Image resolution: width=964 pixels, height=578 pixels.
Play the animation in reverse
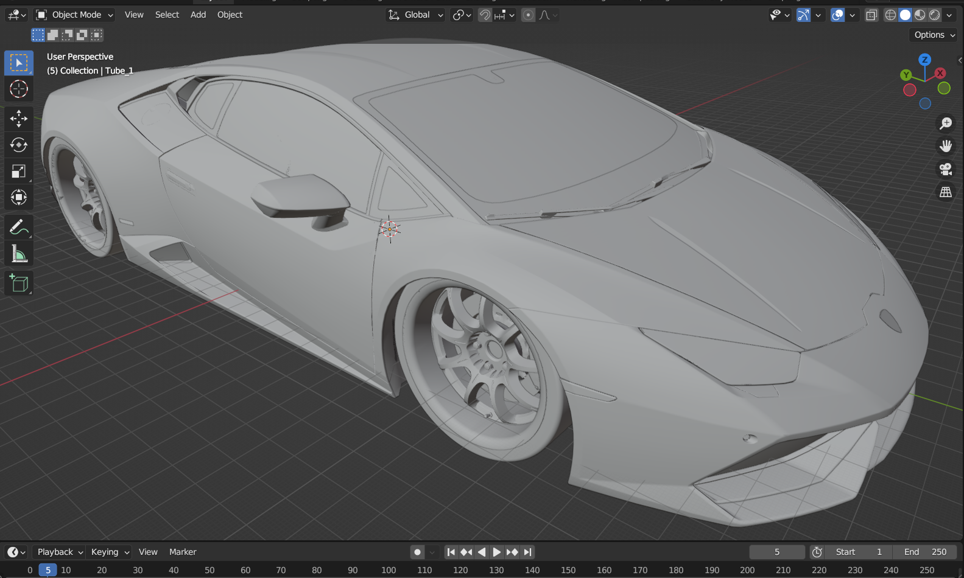click(482, 552)
